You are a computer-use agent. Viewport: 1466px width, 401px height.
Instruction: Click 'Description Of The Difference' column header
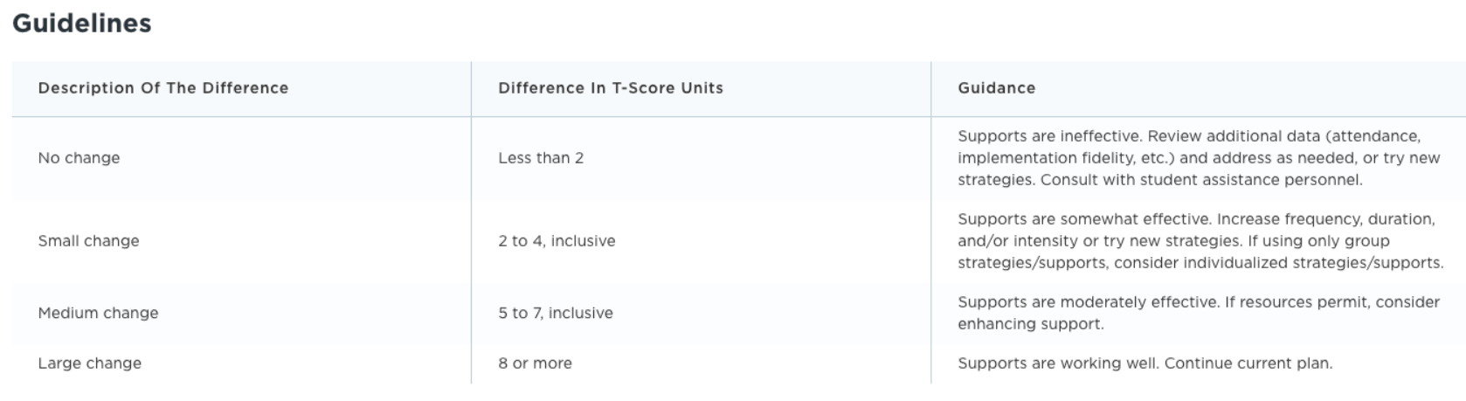pos(163,88)
